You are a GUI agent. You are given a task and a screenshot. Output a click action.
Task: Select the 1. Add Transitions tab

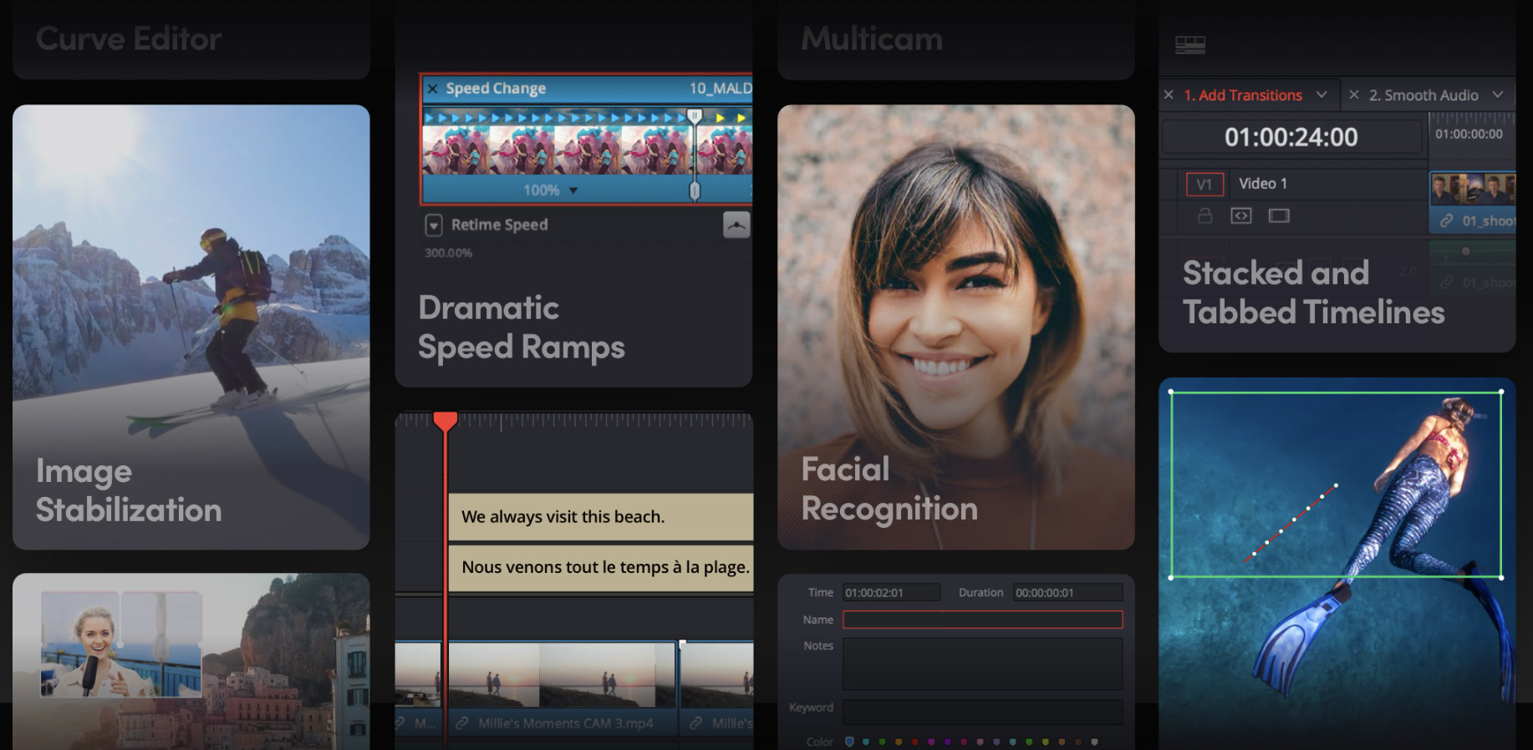tap(1242, 95)
